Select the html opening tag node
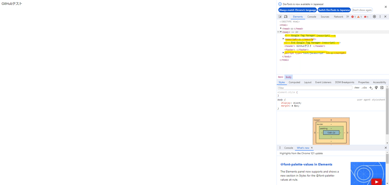 pyautogui.click(x=284, y=25)
